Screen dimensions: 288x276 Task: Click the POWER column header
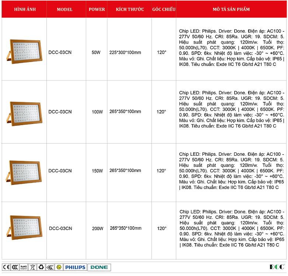[97, 9]
